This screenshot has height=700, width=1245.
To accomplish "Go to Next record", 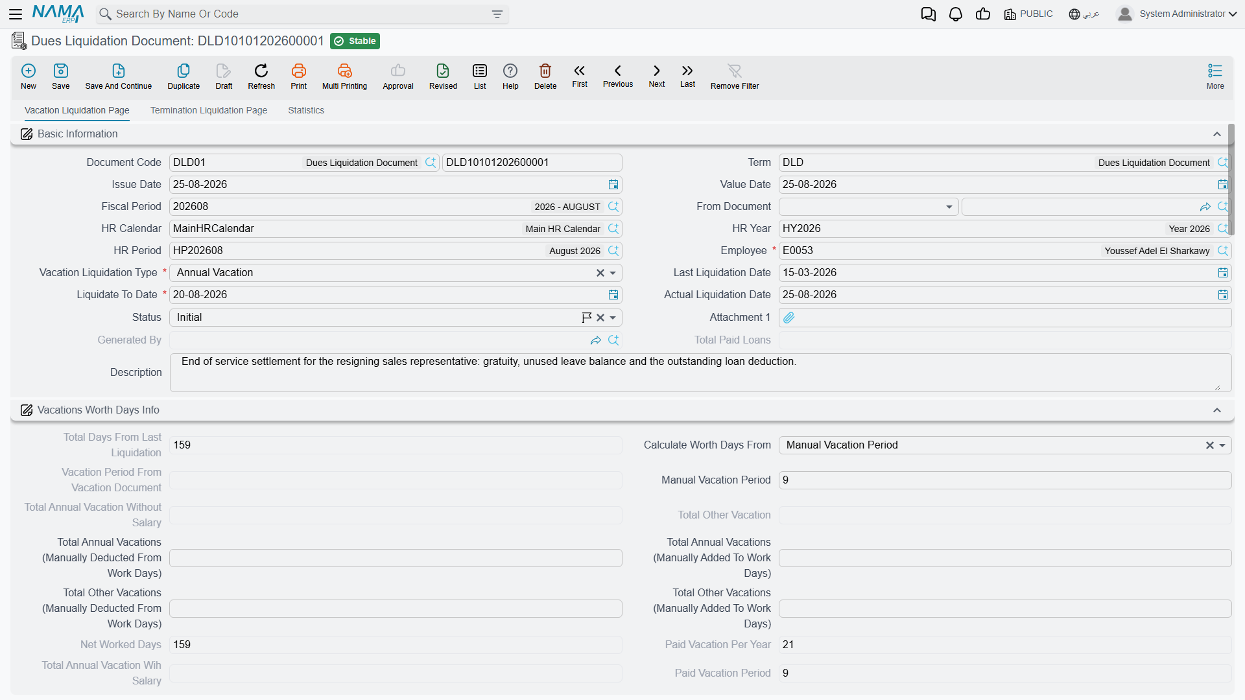I will (657, 76).
